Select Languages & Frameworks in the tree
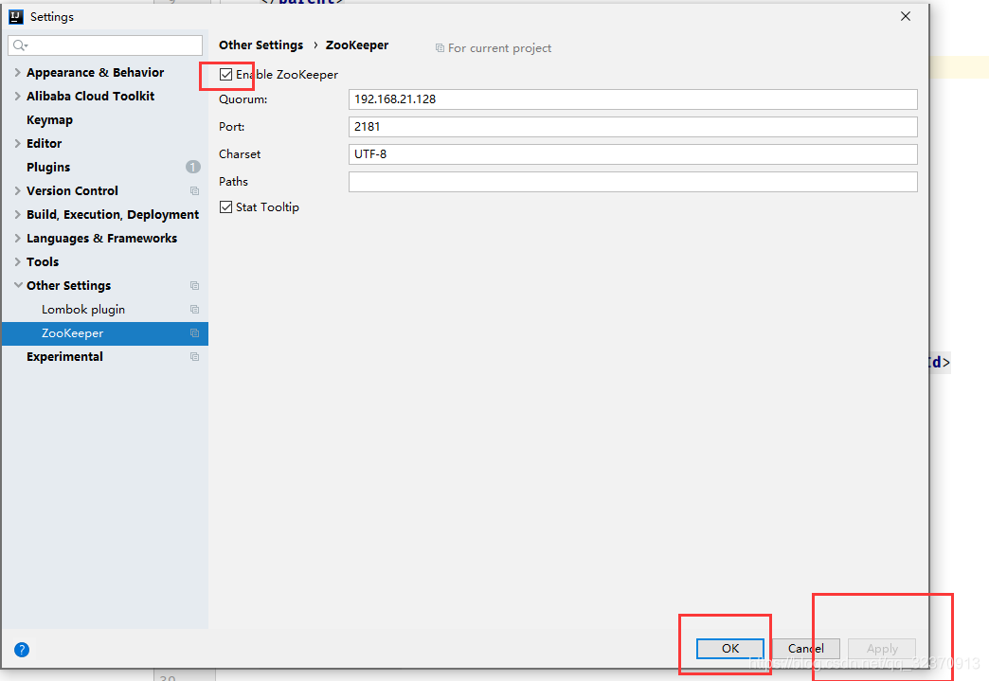Screen dimensions: 989x681 [101, 239]
